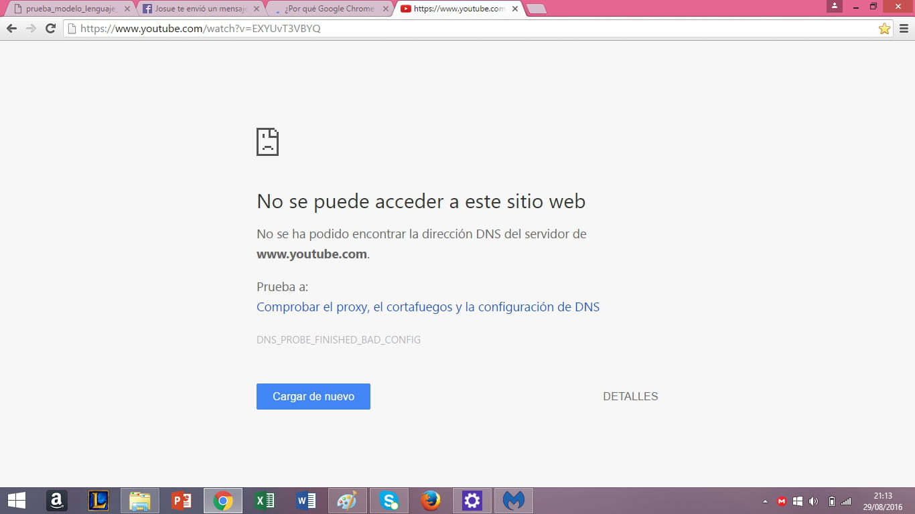Open Excel from the taskbar
Screen dimensions: 915x514
point(265,501)
